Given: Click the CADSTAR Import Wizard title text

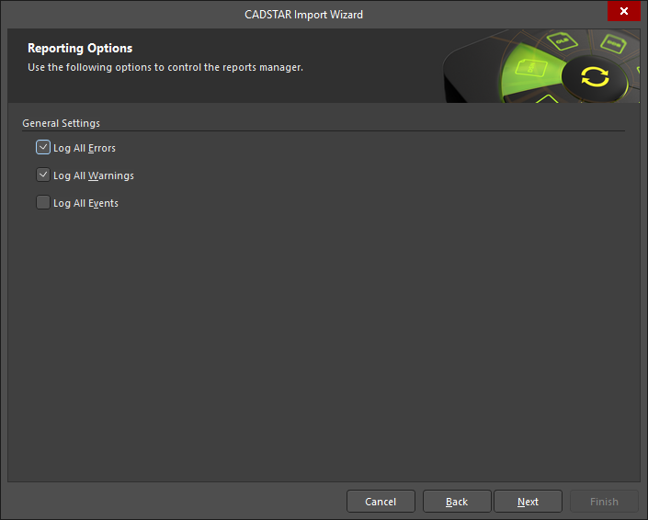Looking at the screenshot, I should (x=303, y=15).
